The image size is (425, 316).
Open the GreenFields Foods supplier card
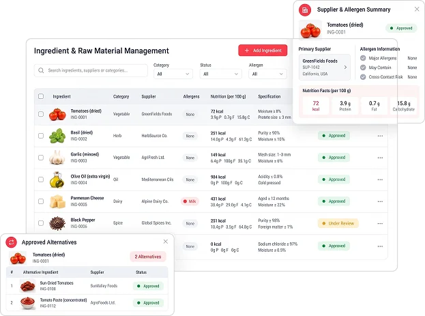pyautogui.click(x=325, y=68)
